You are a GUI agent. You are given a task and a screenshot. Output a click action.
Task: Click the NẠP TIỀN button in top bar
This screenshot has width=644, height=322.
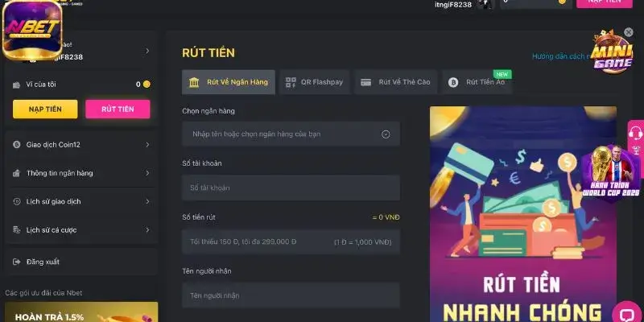point(605,3)
